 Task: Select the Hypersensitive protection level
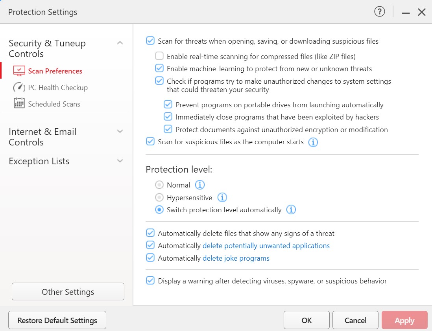tap(159, 197)
